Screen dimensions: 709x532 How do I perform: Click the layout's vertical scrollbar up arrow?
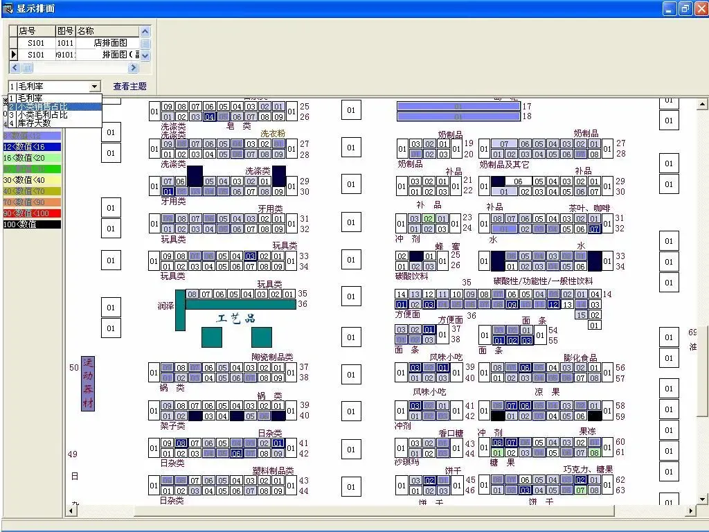[702, 105]
